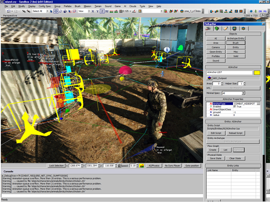
Task: Click the Load selected objects icon
Action: click(x=176, y=11)
